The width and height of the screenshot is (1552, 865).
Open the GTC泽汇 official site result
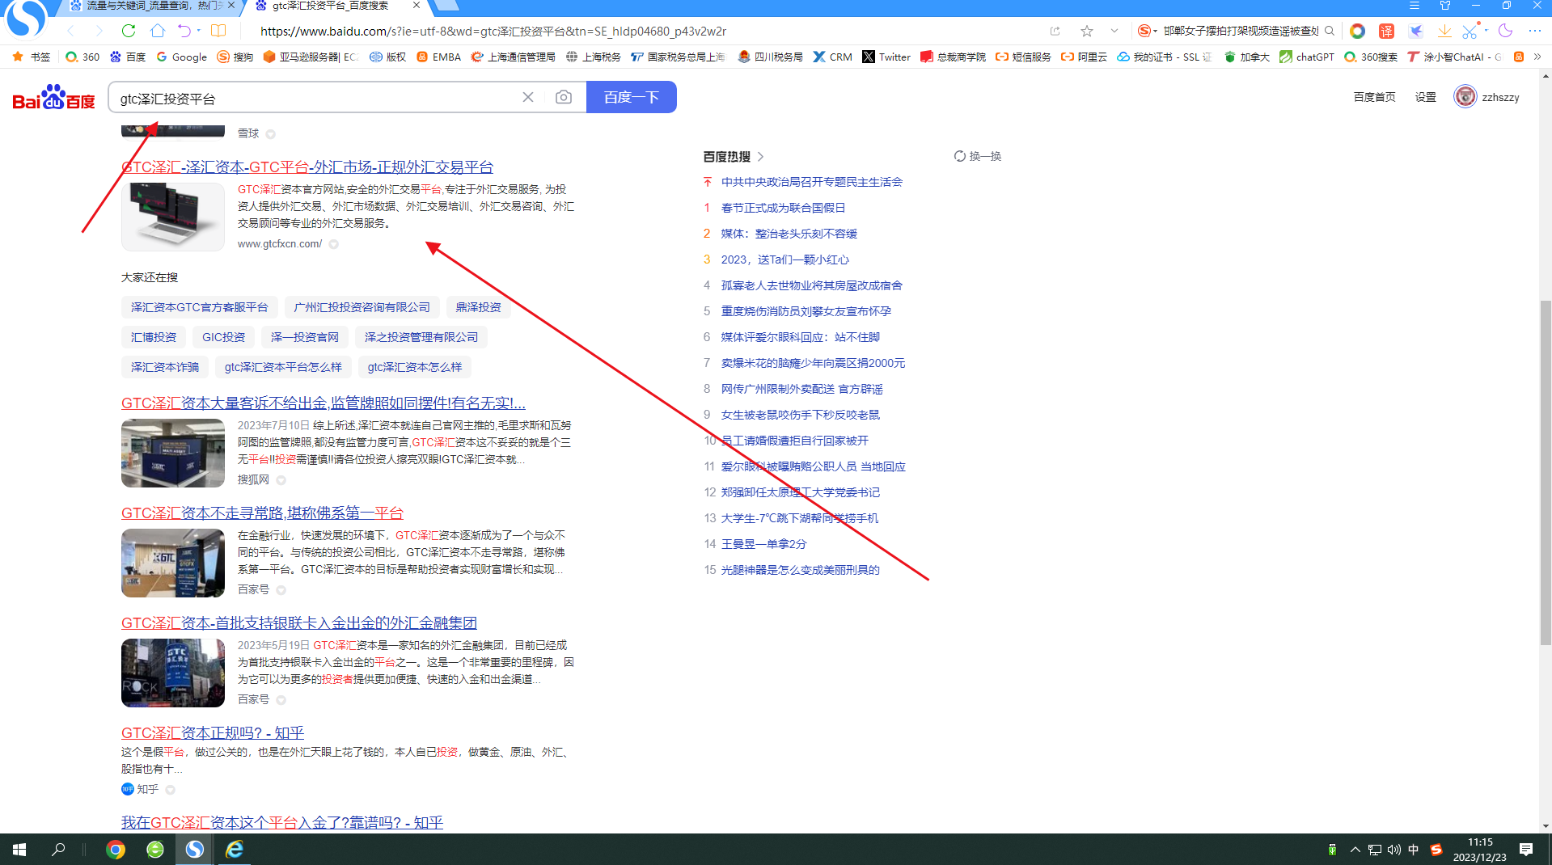click(x=307, y=167)
